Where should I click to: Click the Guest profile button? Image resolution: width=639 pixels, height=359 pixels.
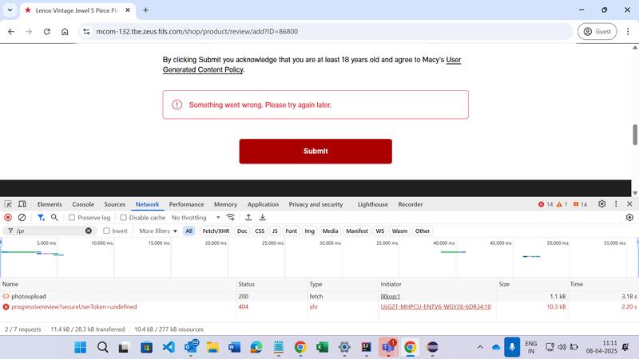coord(597,31)
